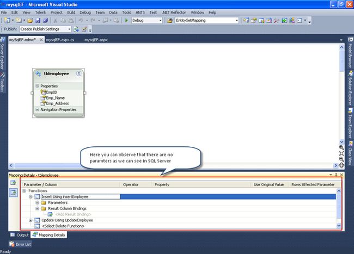The width and height of the screenshot is (354, 254).
Task: Collapse the Functions node in Mapping Details
Action: point(24,191)
